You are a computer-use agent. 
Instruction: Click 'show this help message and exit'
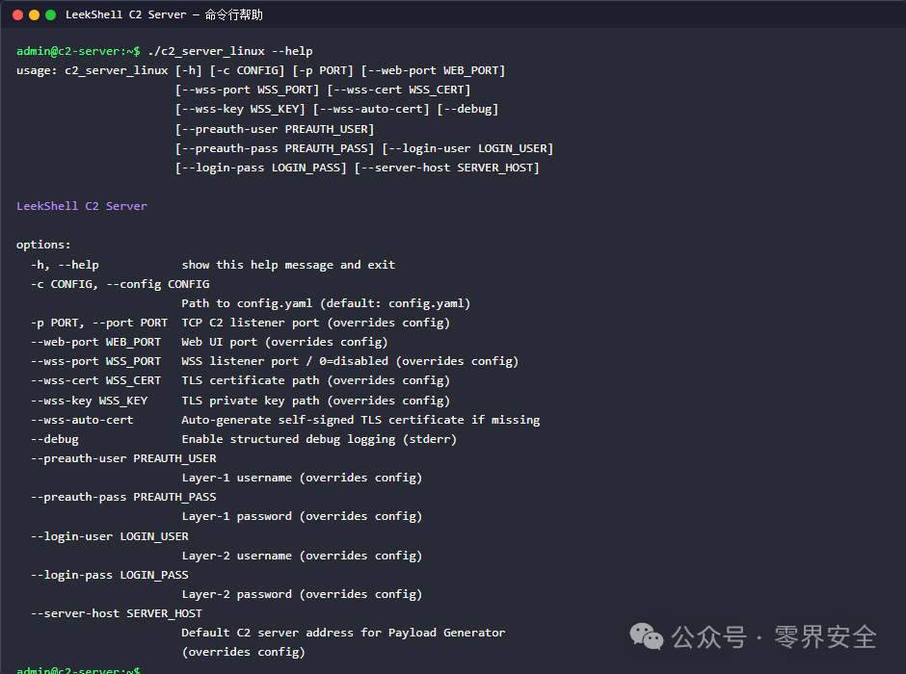[x=288, y=265]
